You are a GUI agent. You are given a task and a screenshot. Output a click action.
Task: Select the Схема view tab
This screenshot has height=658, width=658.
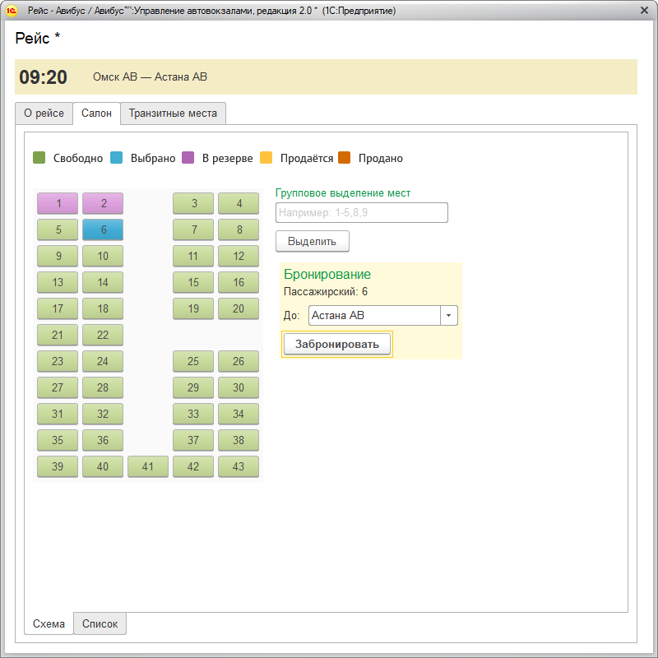point(49,624)
